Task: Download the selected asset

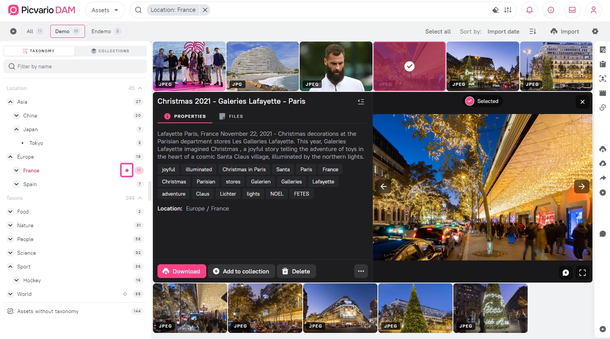Action: click(x=182, y=271)
